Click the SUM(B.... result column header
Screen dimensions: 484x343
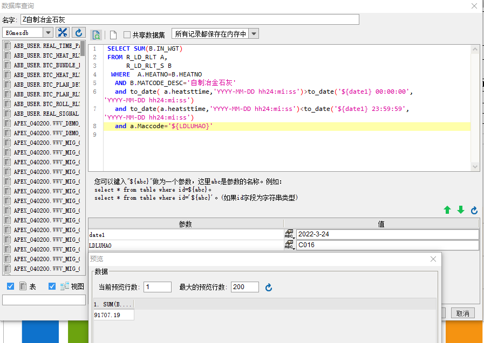114,304
